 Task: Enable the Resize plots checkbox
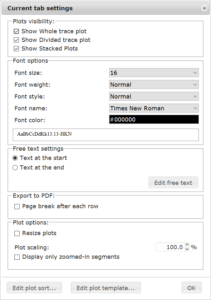[17, 233]
